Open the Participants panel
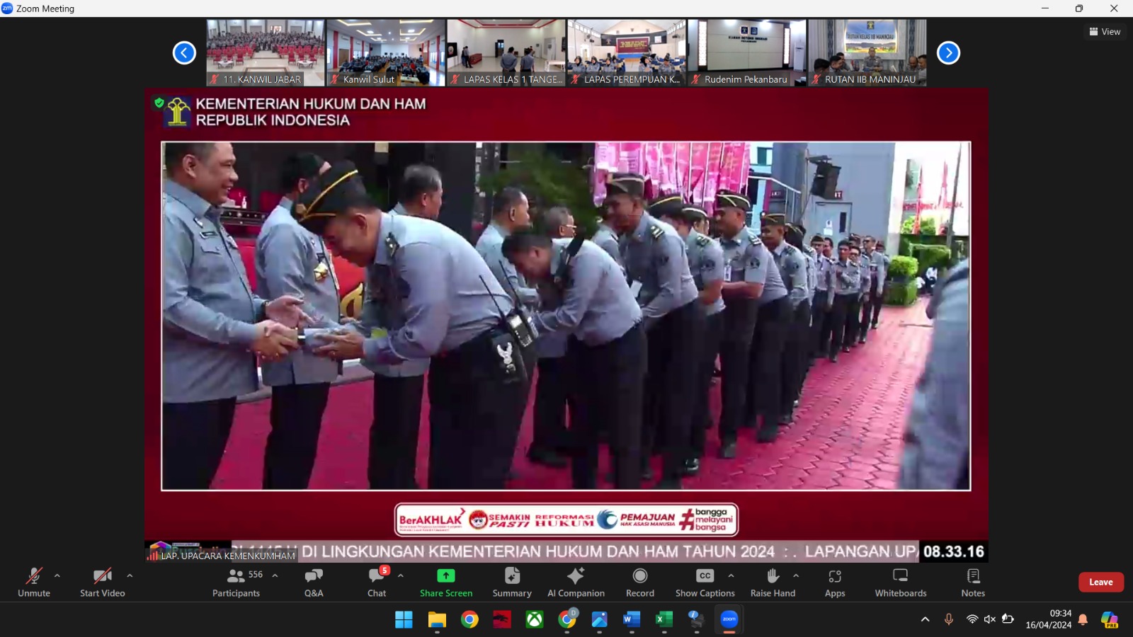1133x637 pixels. pyautogui.click(x=237, y=583)
